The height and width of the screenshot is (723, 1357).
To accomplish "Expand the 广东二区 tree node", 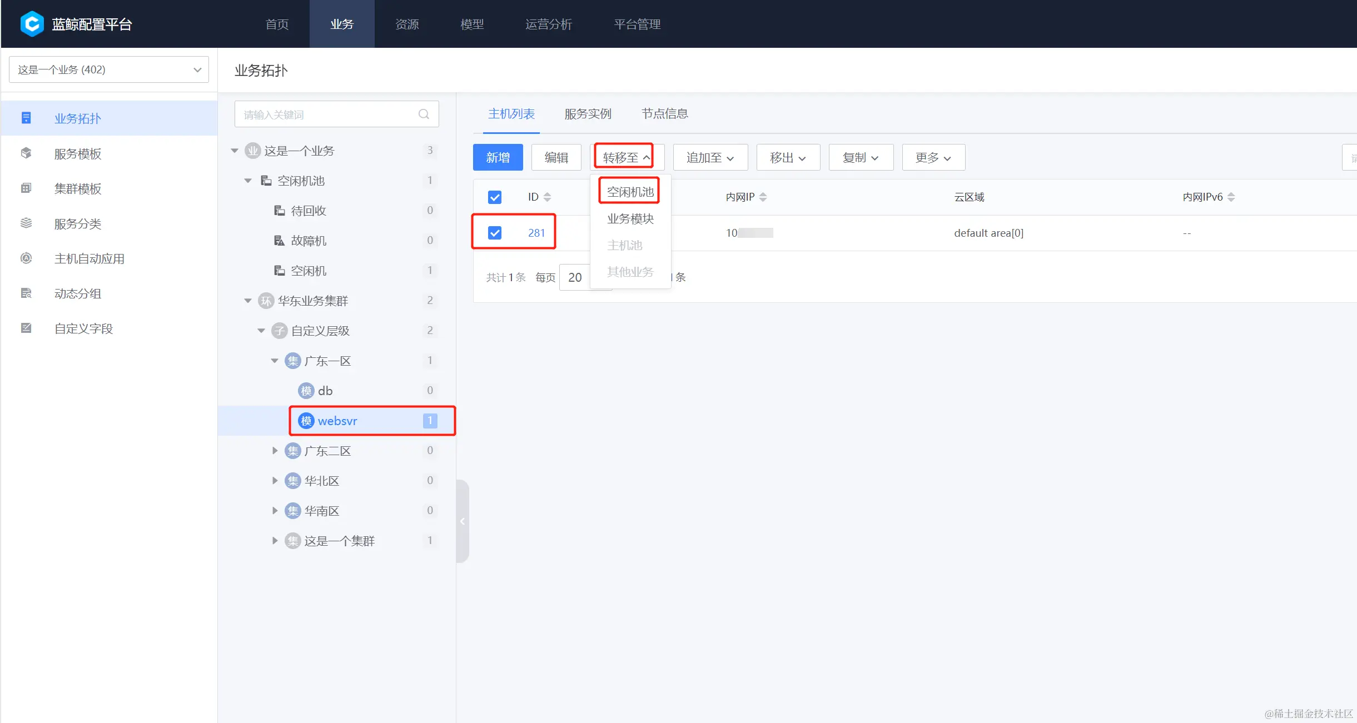I will [275, 451].
